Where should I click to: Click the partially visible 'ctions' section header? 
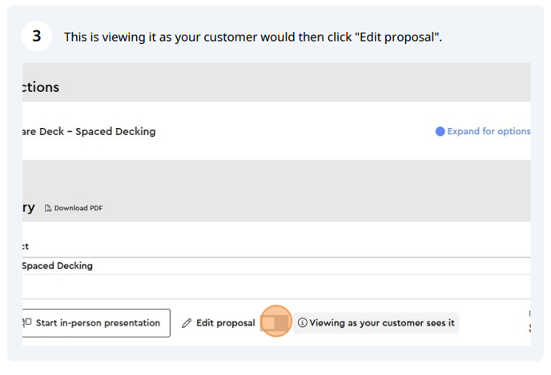[41, 87]
